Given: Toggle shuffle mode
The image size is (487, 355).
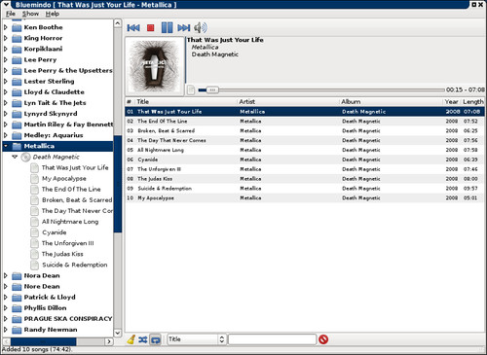Looking at the screenshot, I should (143, 339).
